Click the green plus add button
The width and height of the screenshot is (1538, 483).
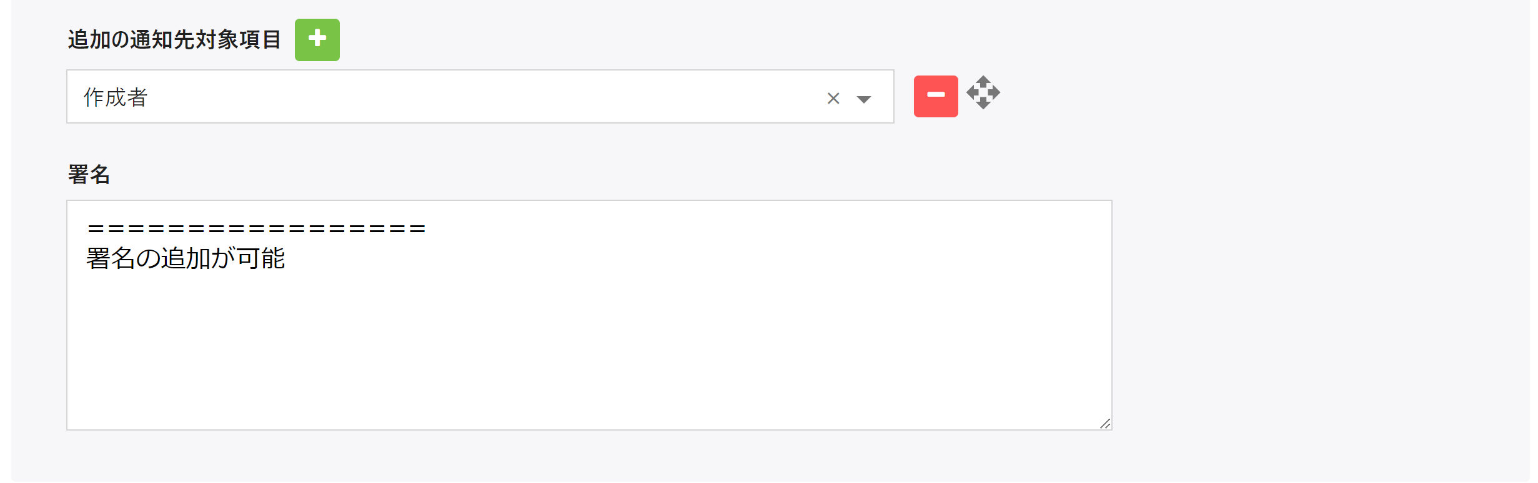[317, 40]
